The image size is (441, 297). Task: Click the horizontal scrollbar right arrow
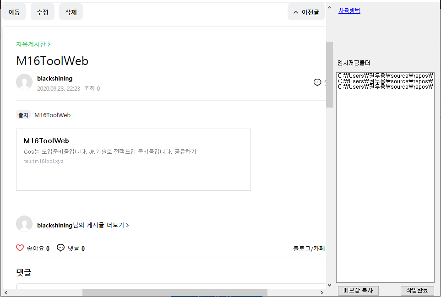click(x=321, y=292)
